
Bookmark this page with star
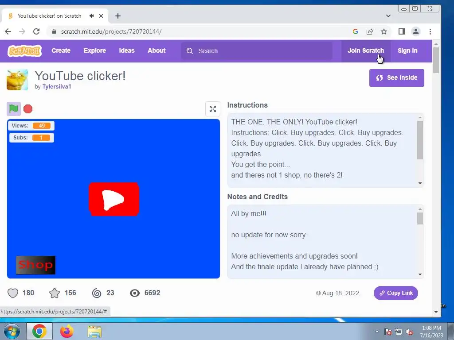pos(384,31)
